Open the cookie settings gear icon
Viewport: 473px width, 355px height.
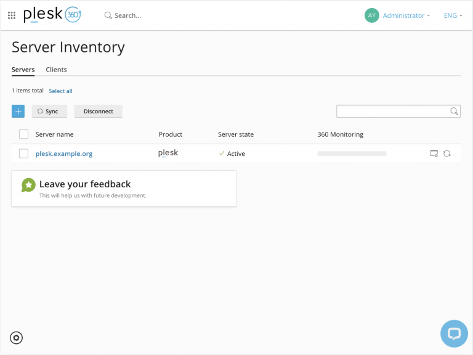click(x=16, y=338)
